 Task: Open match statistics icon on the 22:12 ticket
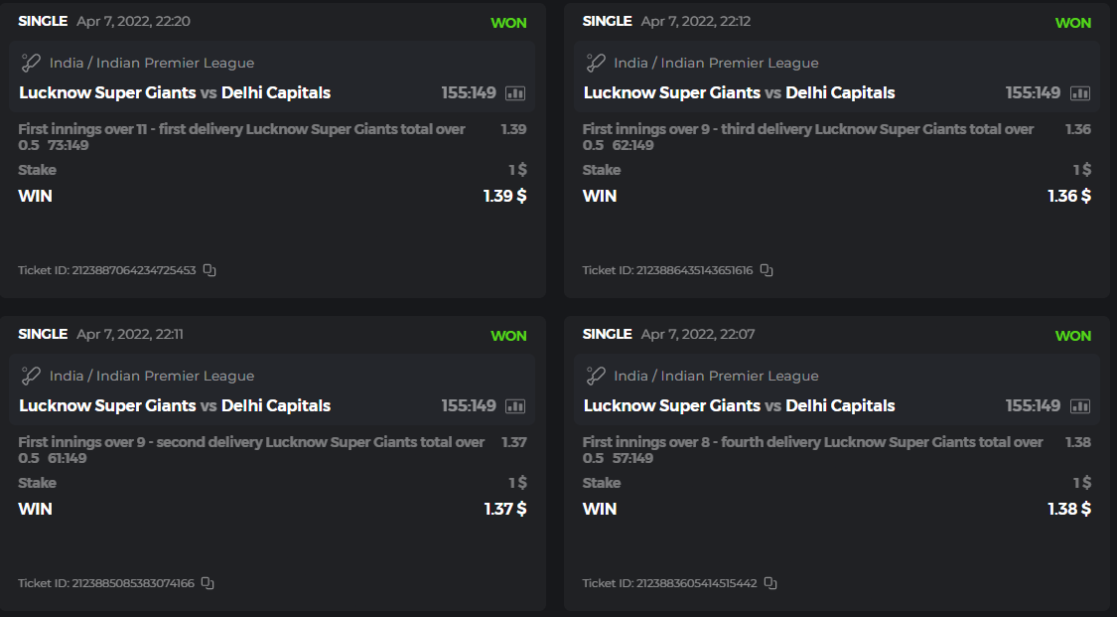coord(1079,93)
